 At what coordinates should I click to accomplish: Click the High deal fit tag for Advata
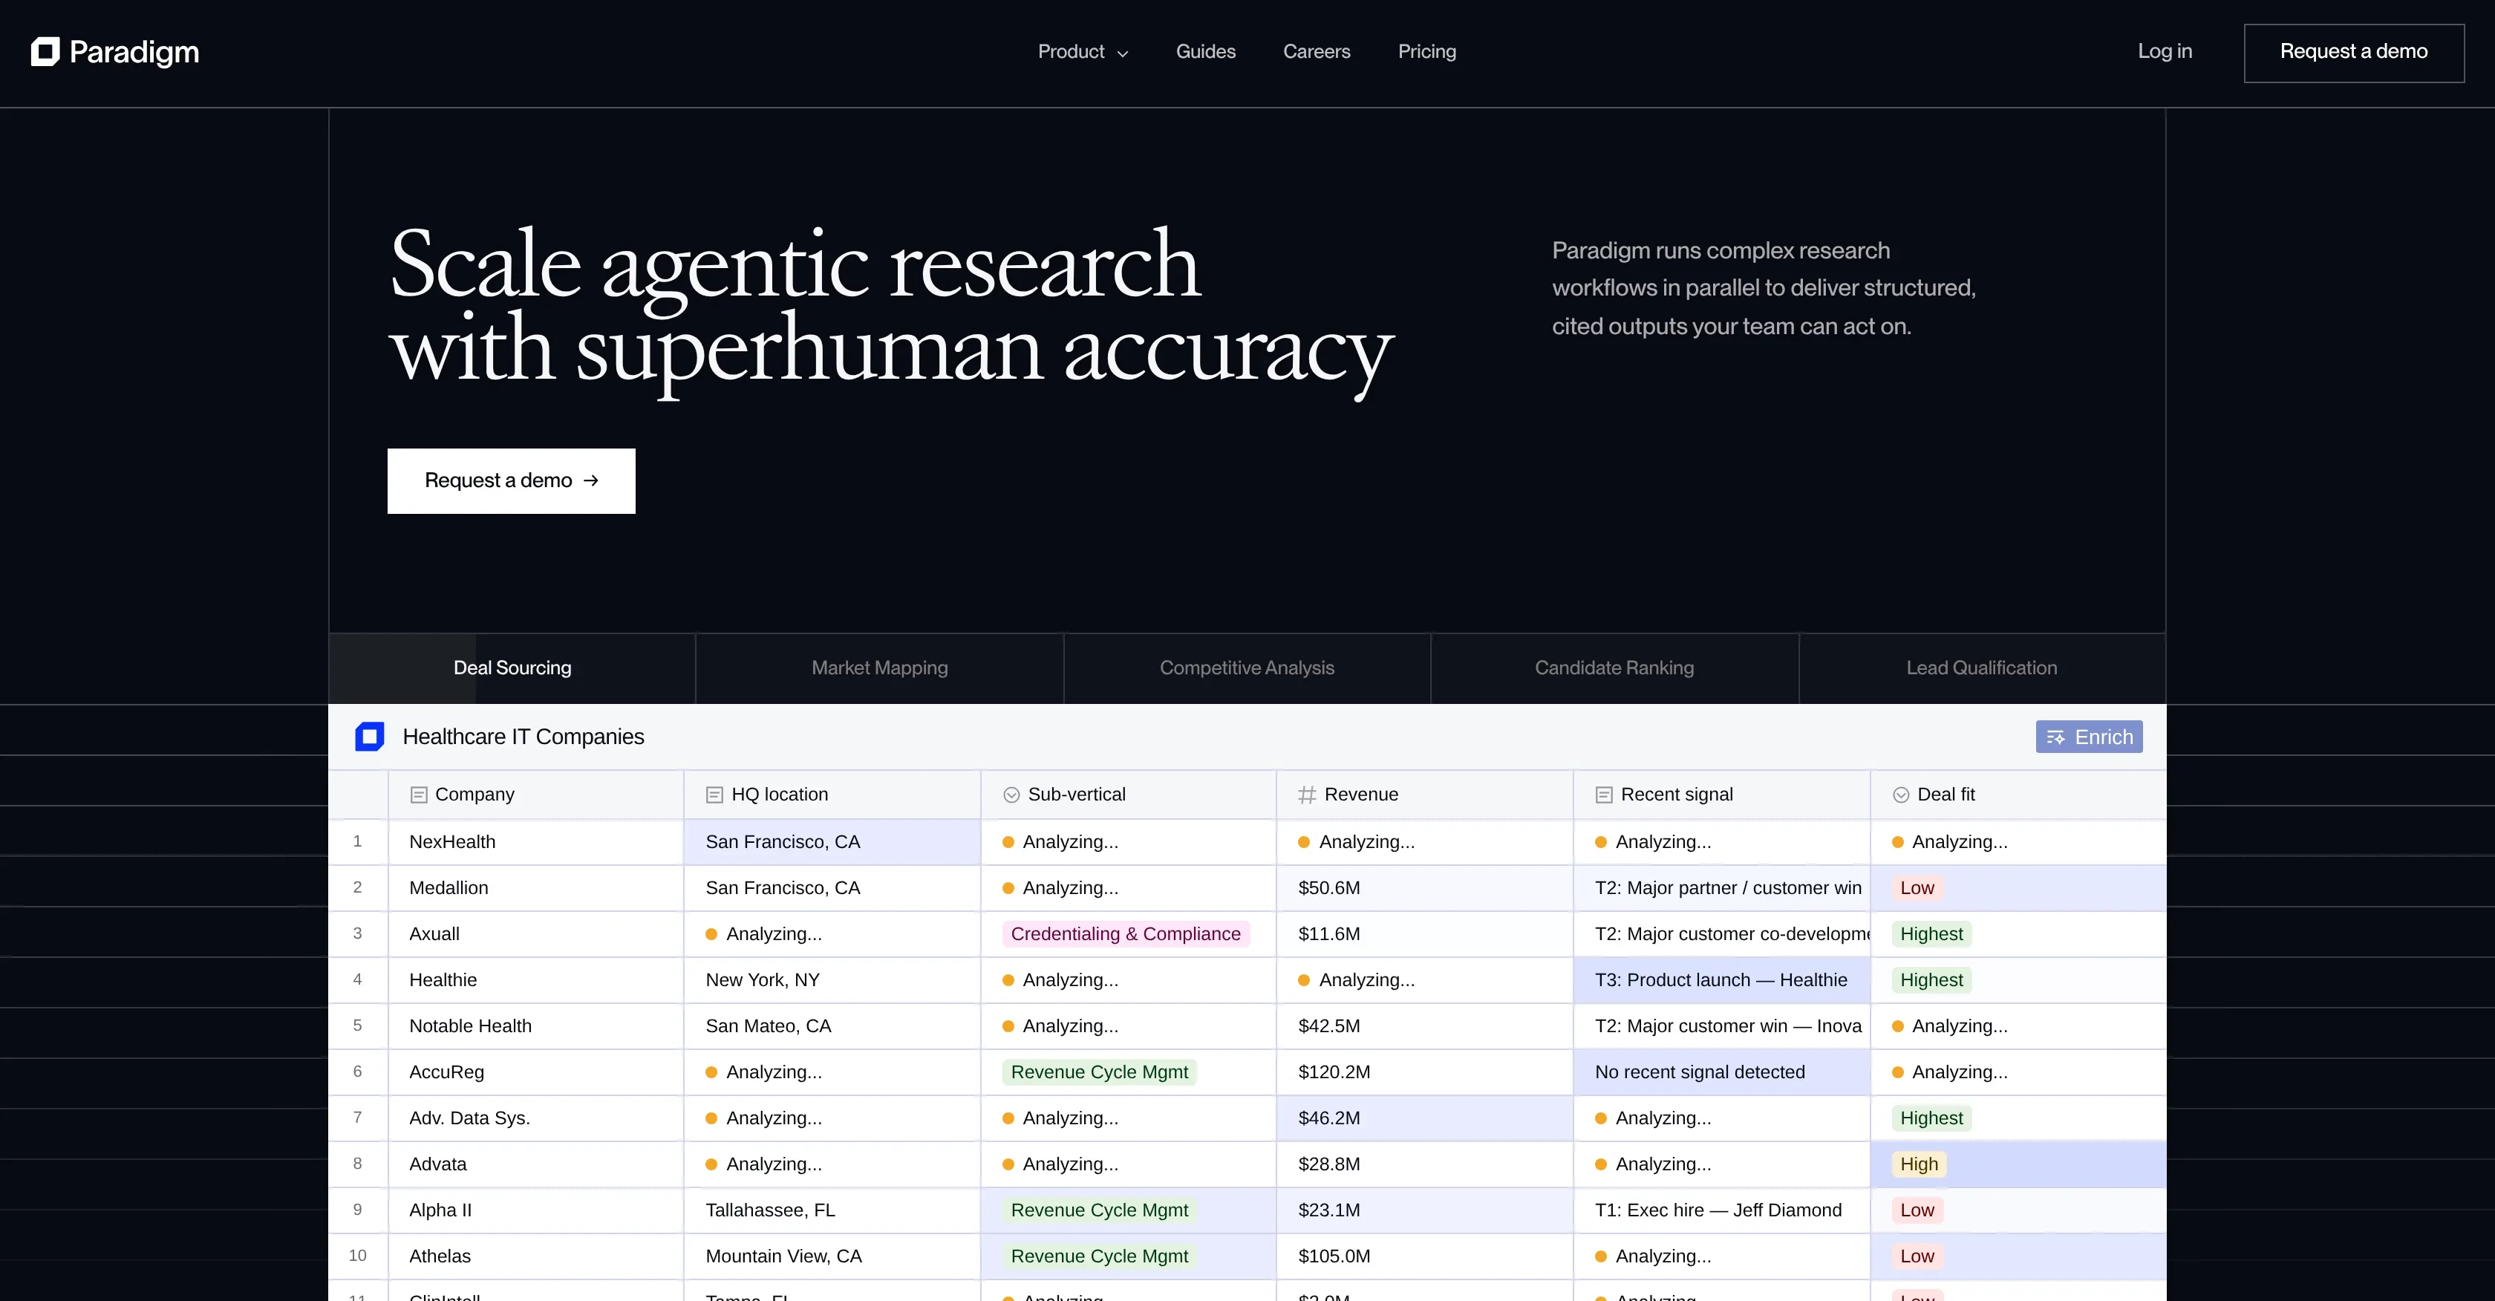pos(1919,1164)
